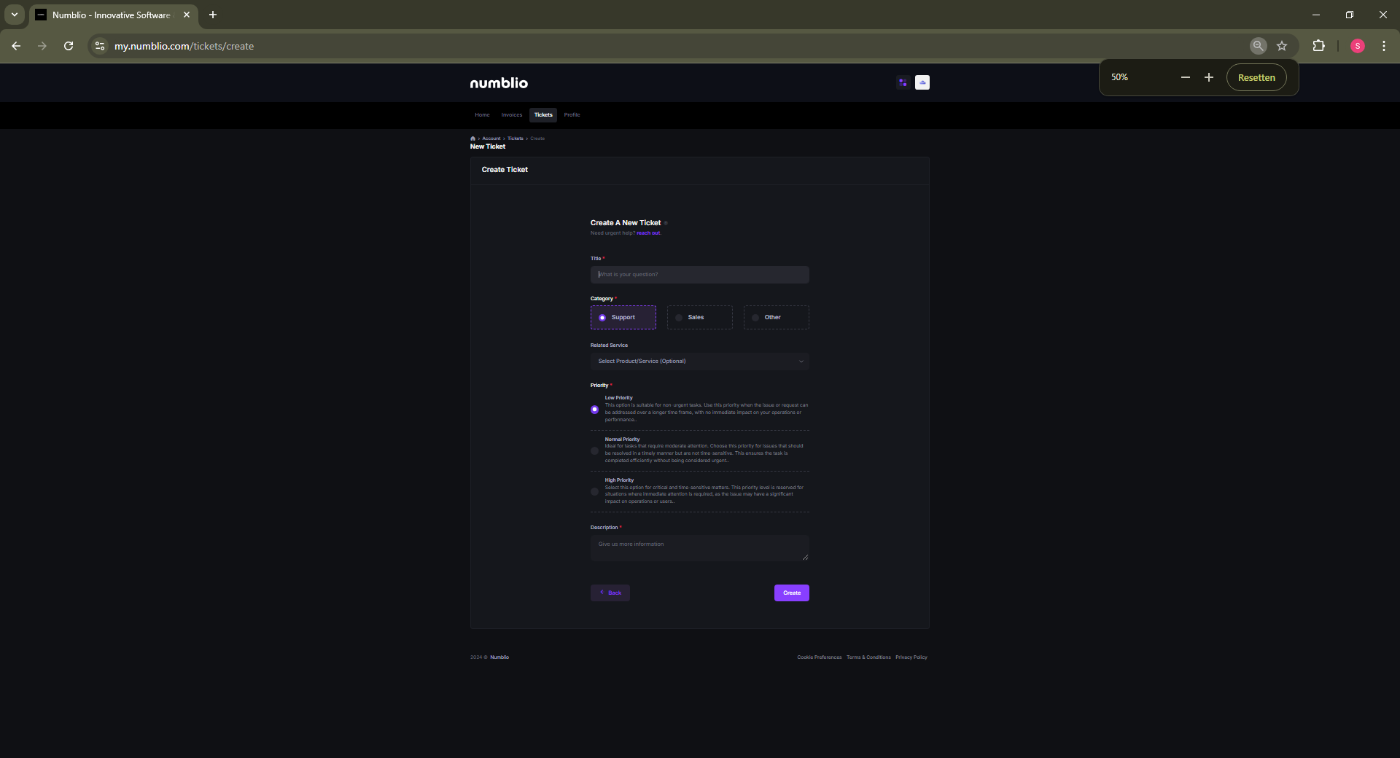This screenshot has width=1400, height=758.
Task: Focus the Title input field
Action: [699, 275]
